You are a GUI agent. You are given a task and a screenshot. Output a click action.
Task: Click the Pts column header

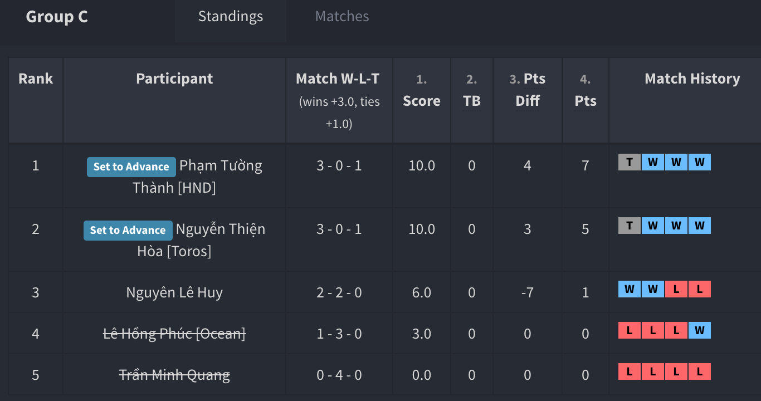[x=586, y=101]
